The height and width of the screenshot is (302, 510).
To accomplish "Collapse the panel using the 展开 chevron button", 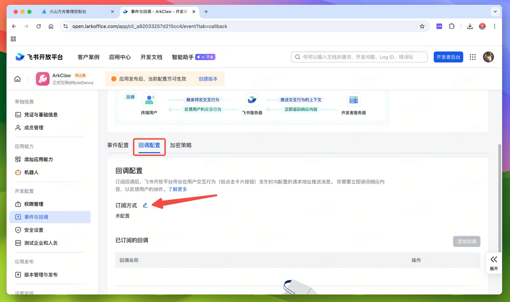I will tap(494, 263).
